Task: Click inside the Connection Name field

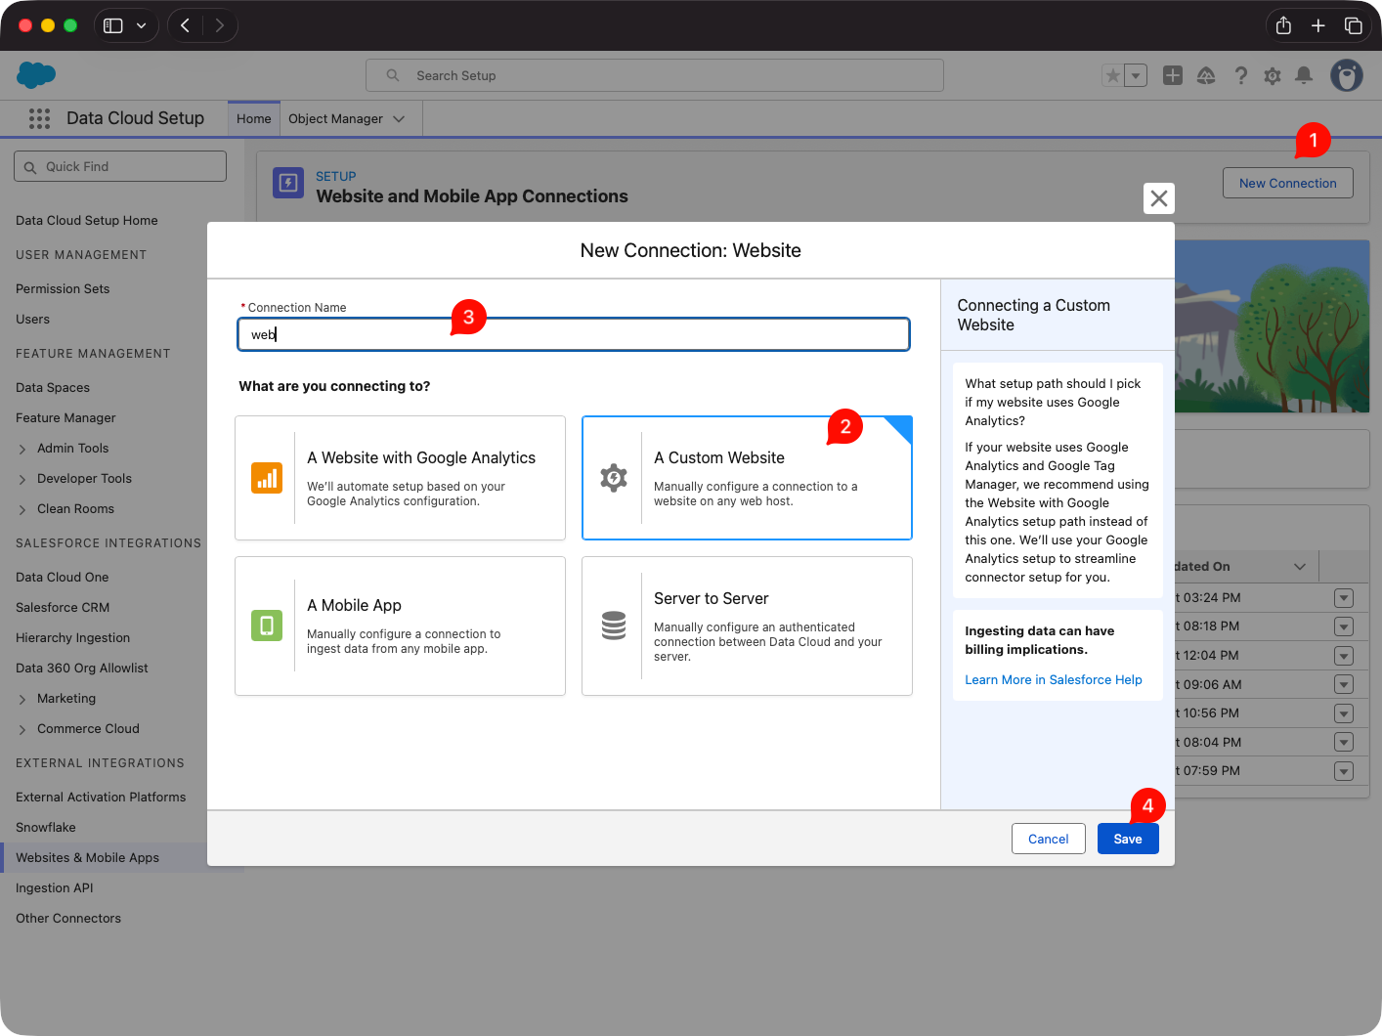Action: click(x=573, y=333)
